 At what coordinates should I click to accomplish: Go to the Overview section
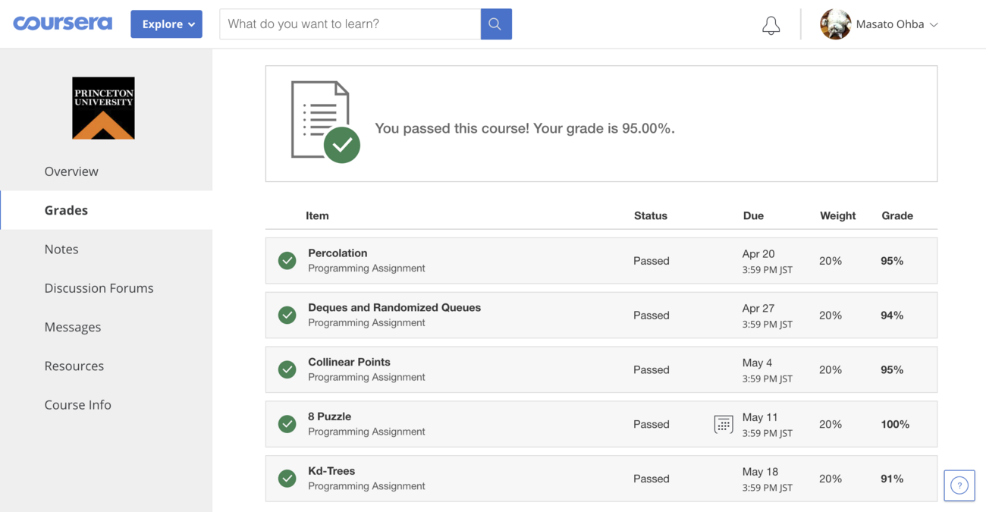point(71,171)
